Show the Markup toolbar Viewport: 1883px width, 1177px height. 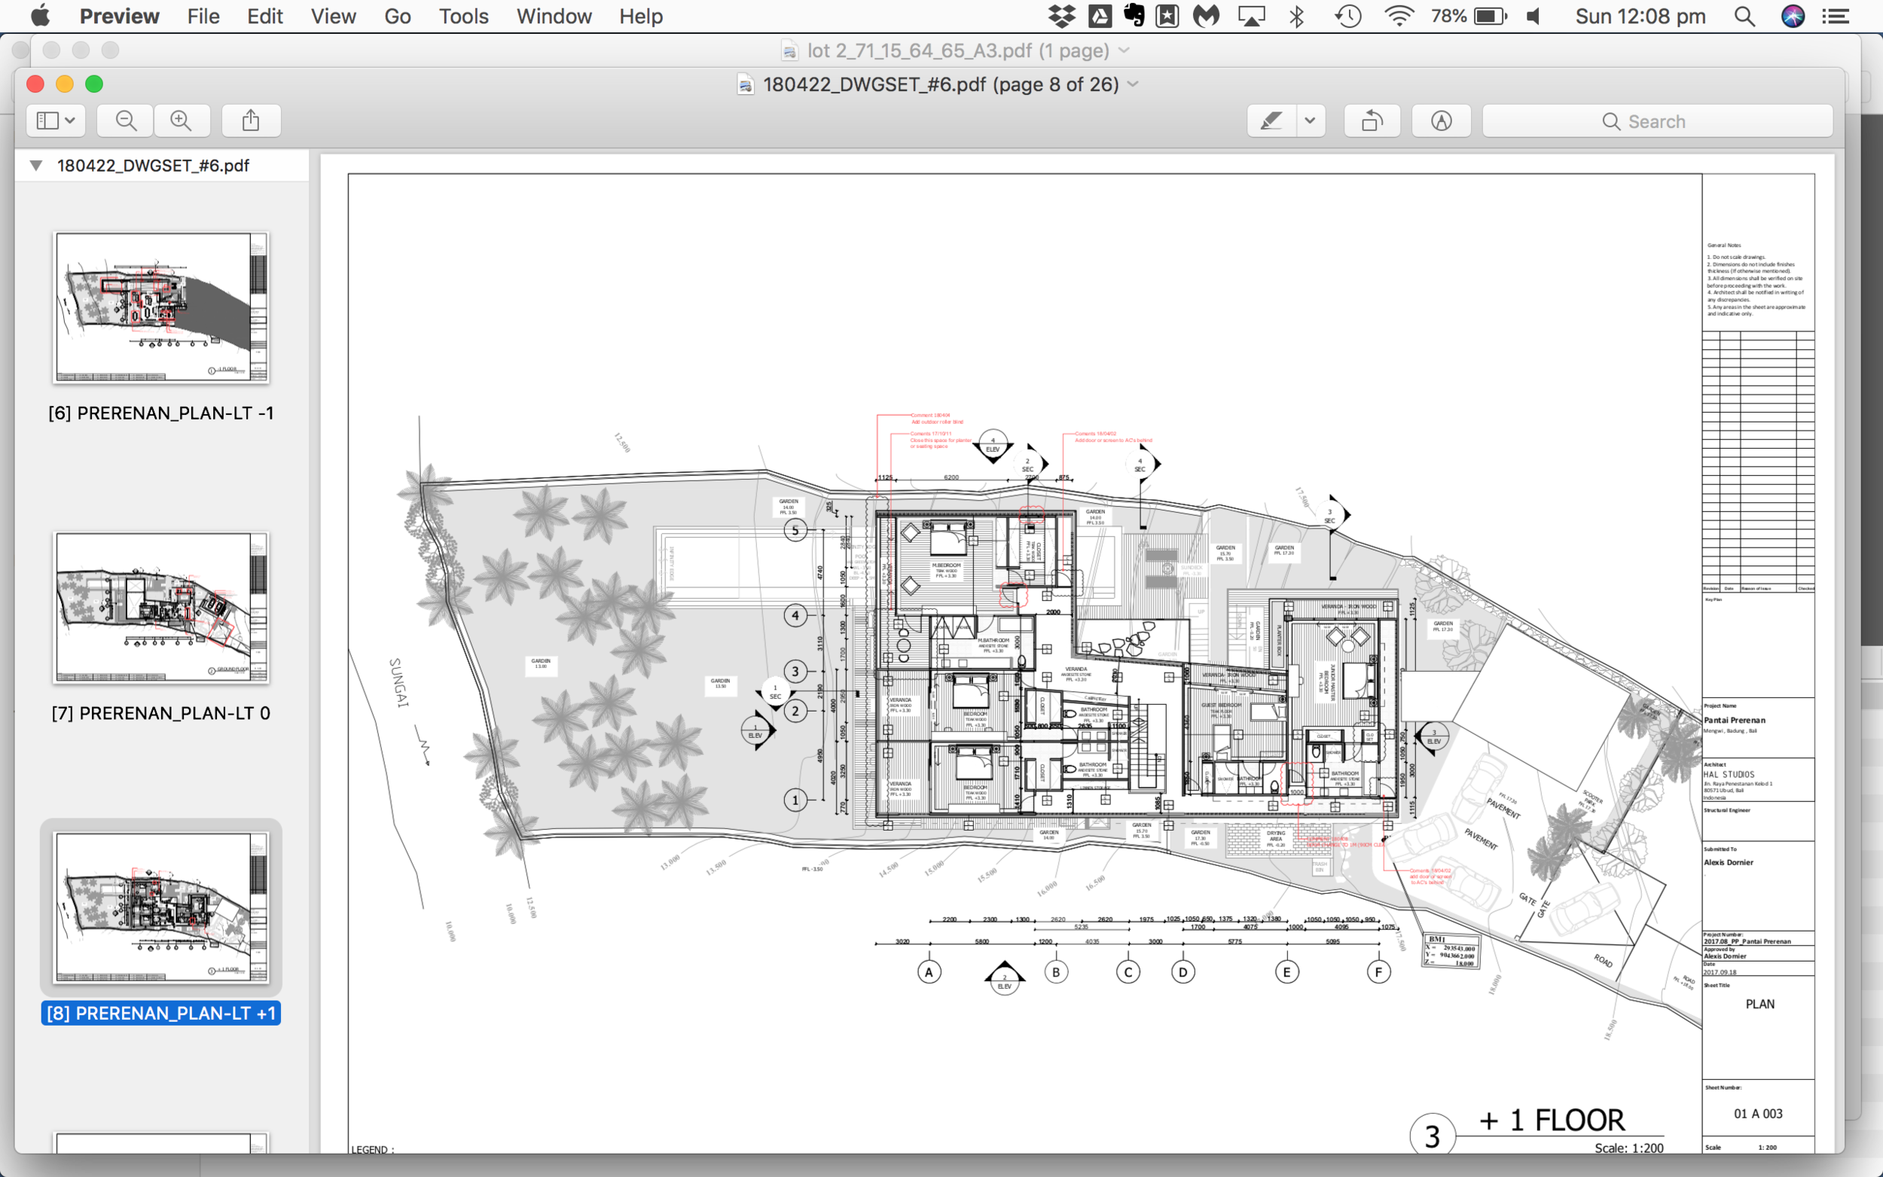click(x=1441, y=120)
